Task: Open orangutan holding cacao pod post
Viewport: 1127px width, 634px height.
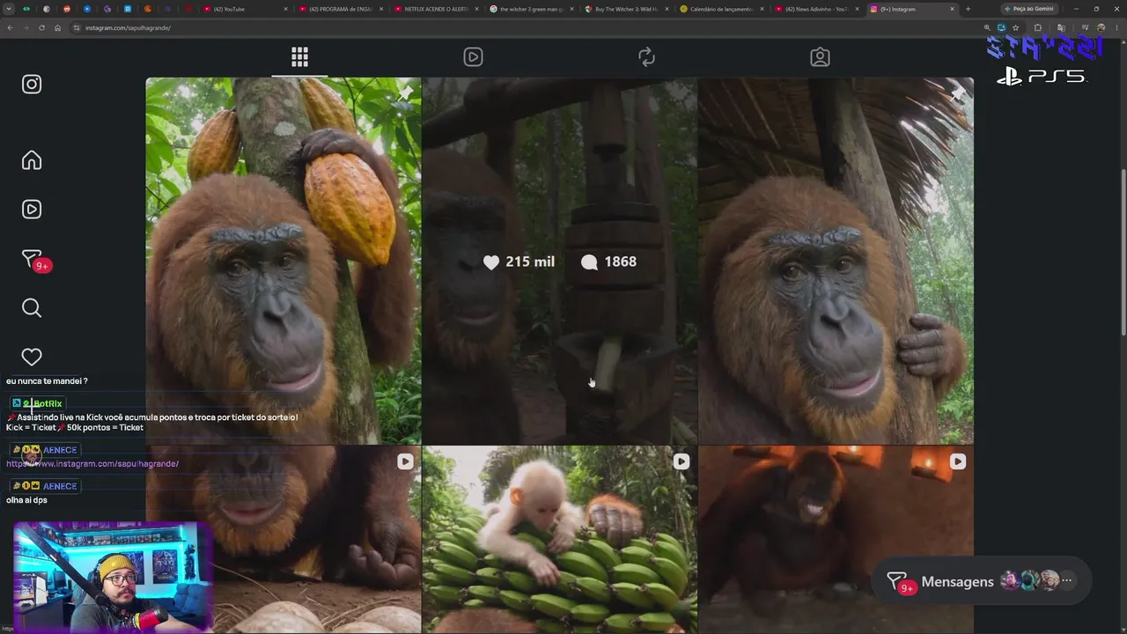Action: (283, 261)
